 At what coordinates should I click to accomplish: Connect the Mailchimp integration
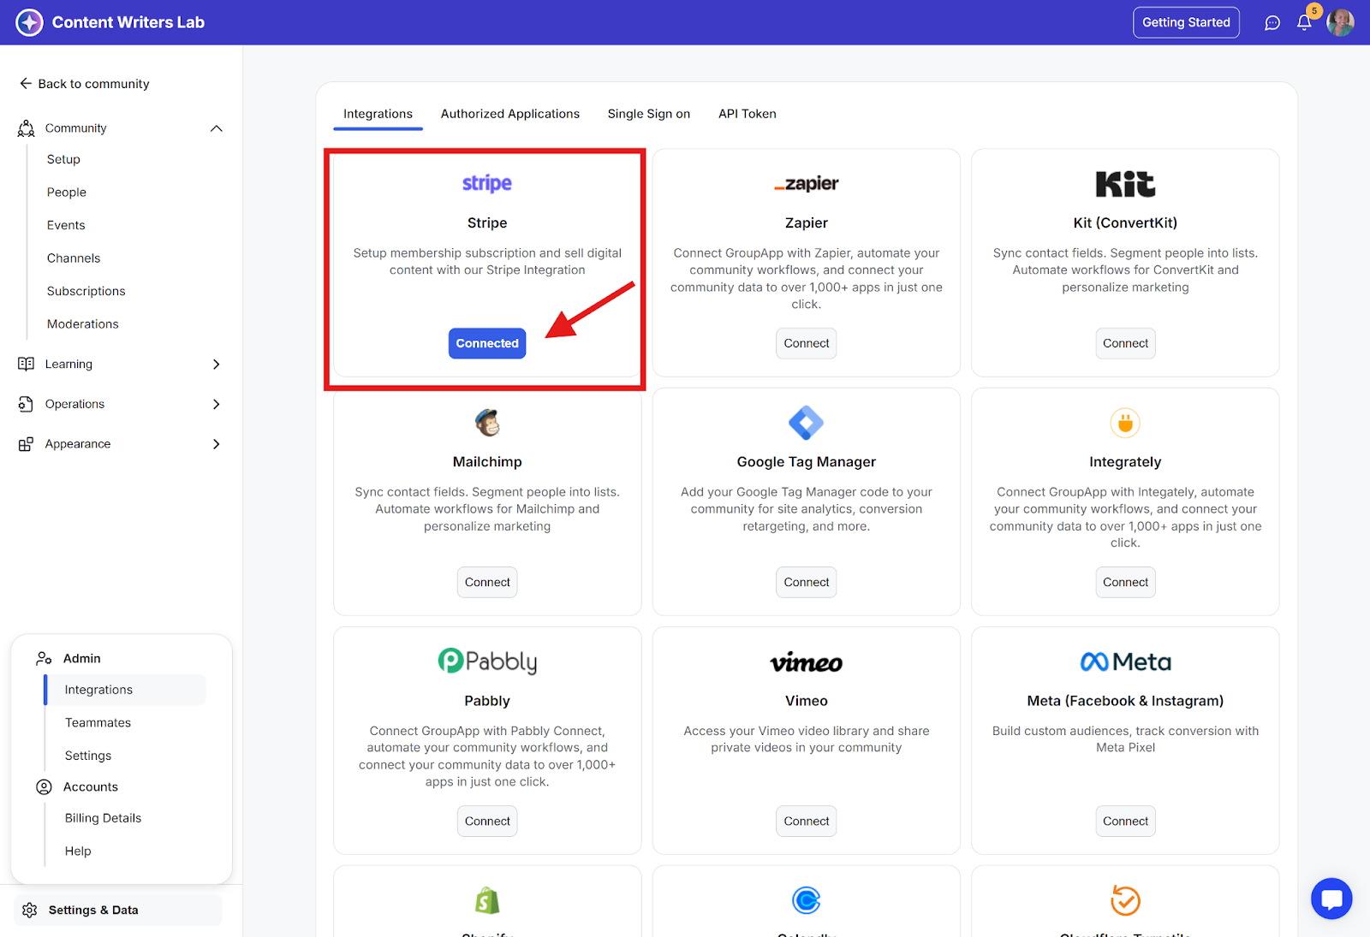[487, 582]
